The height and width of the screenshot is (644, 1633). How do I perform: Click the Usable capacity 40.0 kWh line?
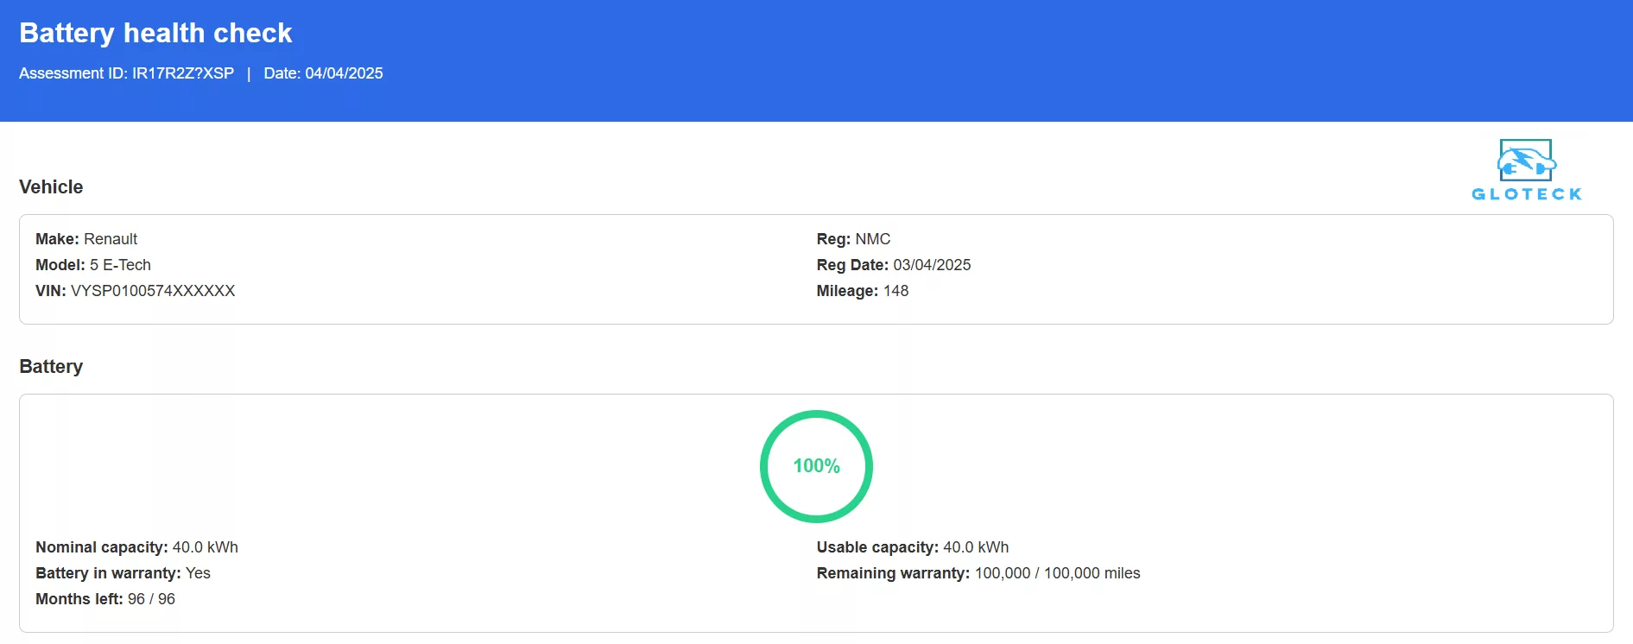912,547
